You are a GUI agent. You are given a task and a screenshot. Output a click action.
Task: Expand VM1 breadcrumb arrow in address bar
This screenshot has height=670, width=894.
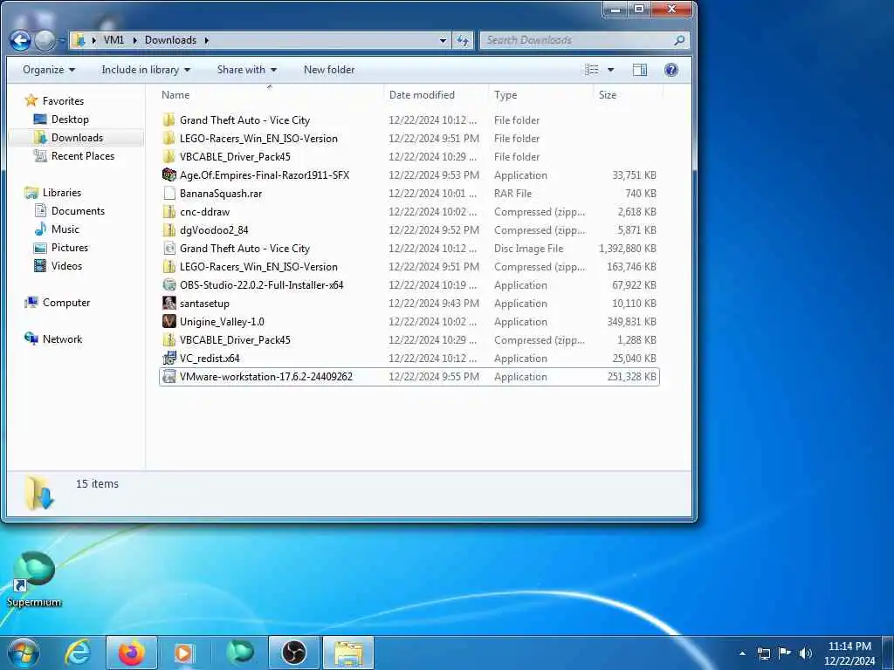point(134,40)
